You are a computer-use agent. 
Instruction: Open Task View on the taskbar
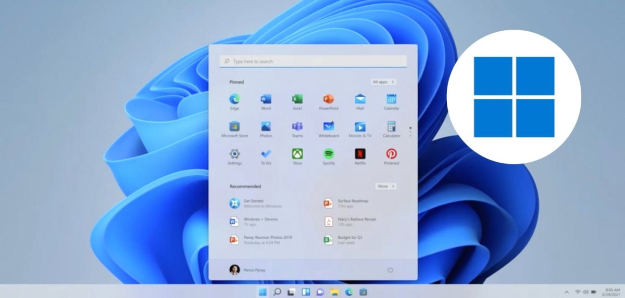[292, 292]
